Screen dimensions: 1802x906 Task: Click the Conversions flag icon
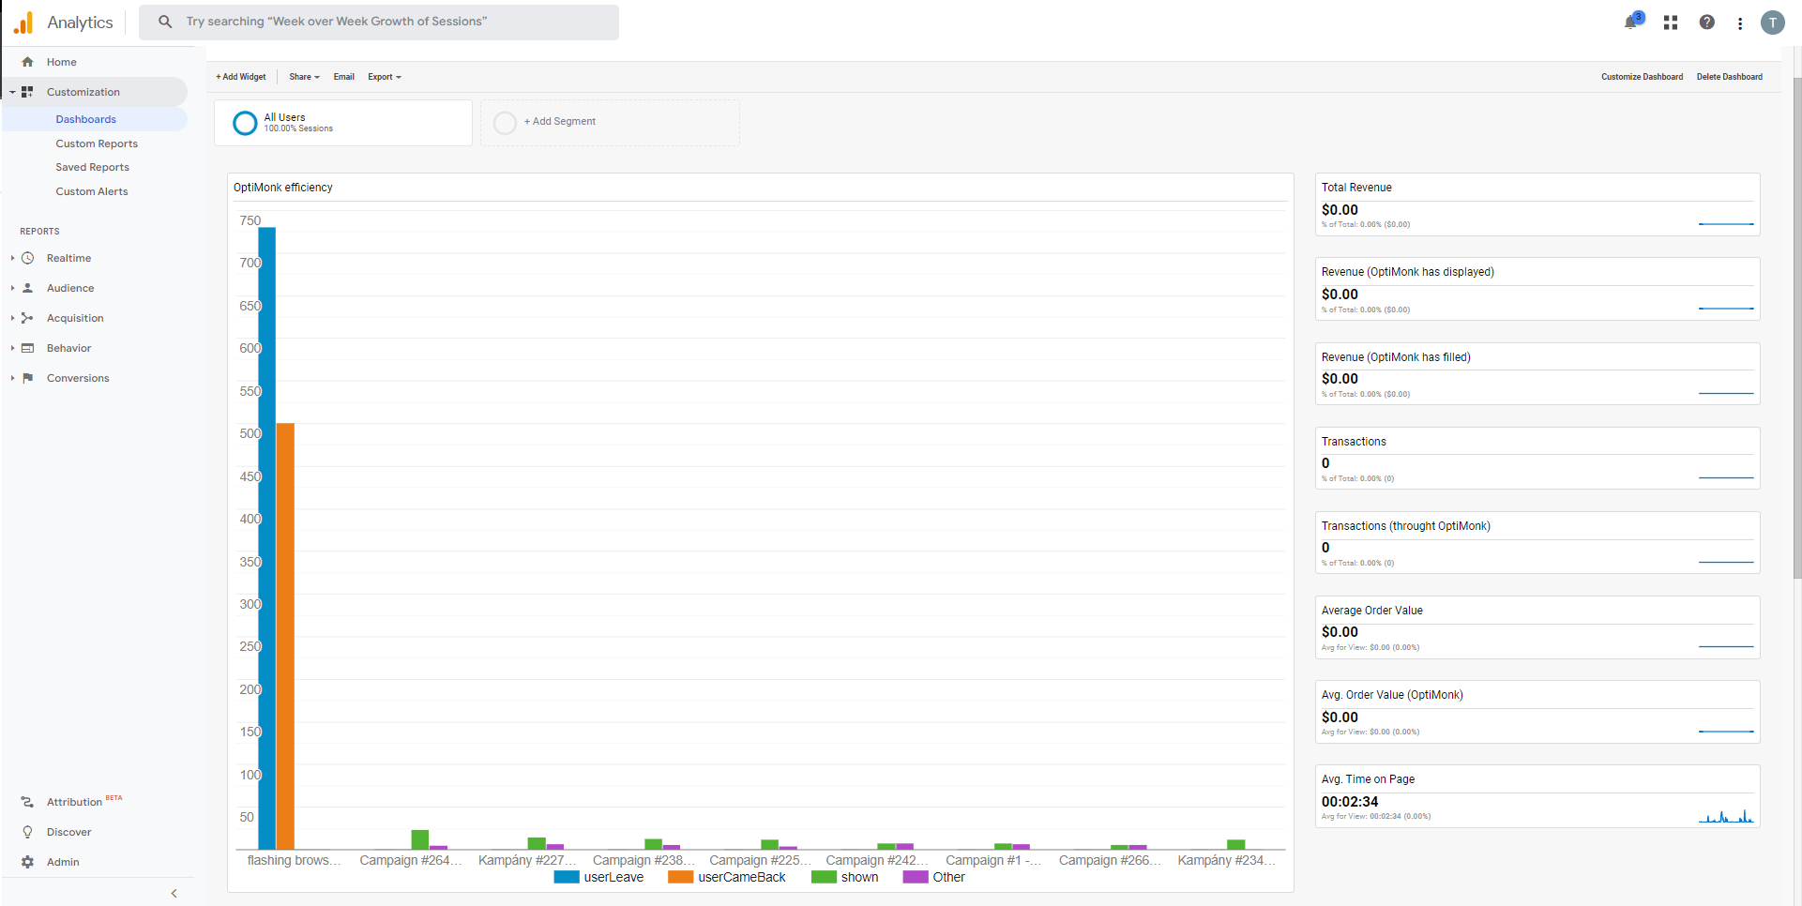click(x=28, y=378)
